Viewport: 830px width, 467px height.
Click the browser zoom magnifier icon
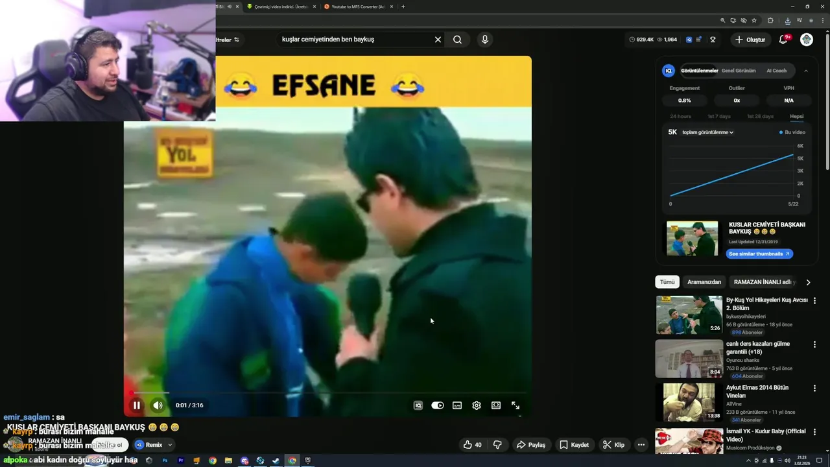point(722,20)
